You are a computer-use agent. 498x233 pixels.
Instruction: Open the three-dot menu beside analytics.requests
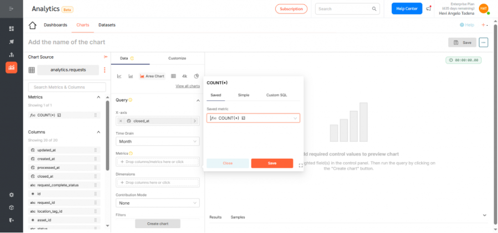(x=104, y=70)
